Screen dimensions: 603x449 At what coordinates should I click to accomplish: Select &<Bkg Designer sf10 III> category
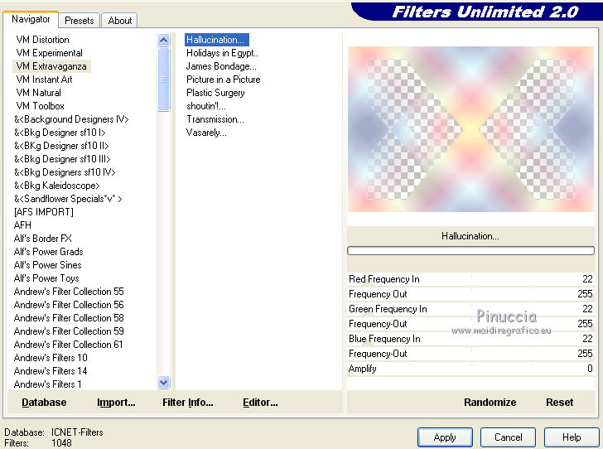point(62,159)
